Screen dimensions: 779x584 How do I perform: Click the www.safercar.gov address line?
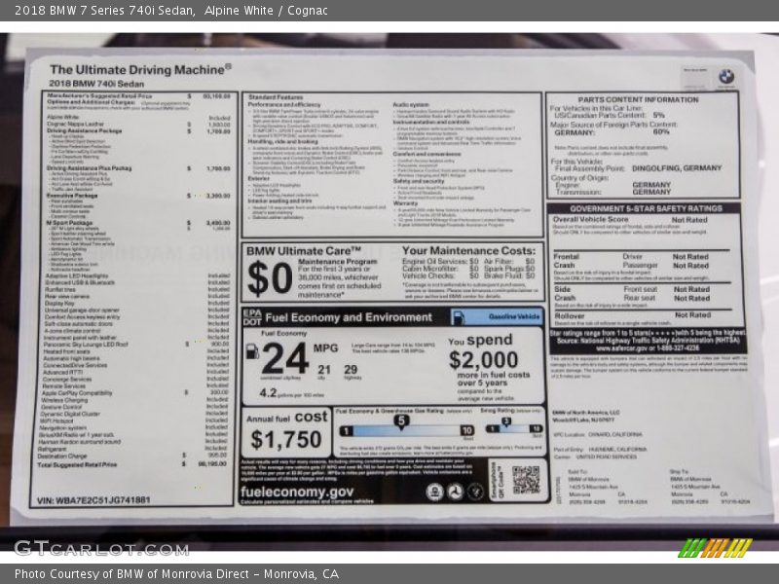(x=648, y=348)
